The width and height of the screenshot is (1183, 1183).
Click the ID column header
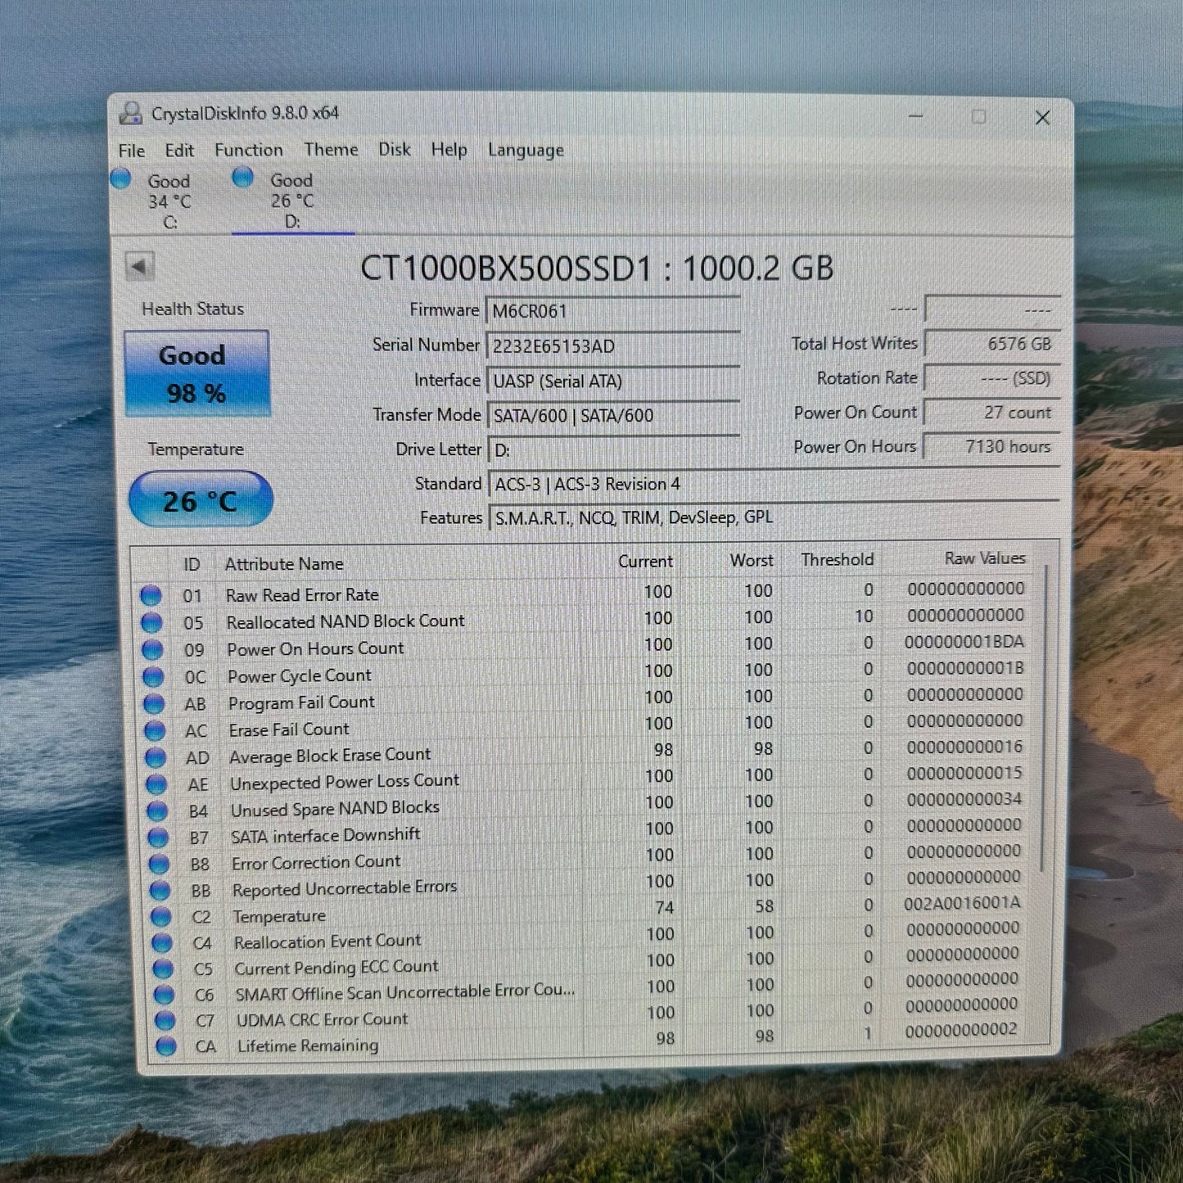pos(192,564)
